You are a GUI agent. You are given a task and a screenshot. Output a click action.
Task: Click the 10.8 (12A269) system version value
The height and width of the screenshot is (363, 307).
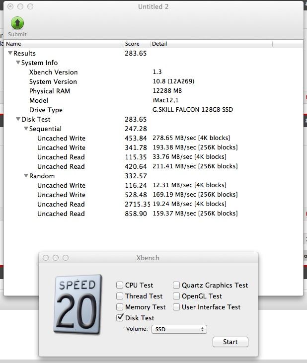click(x=173, y=81)
